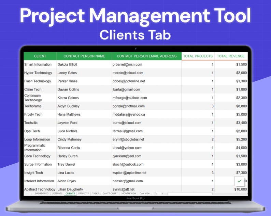
Task: Select the Claim Tech cell
Action: tap(40, 89)
